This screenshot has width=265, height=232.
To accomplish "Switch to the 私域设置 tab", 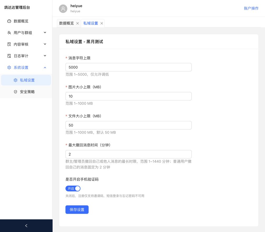I will [x=91, y=23].
